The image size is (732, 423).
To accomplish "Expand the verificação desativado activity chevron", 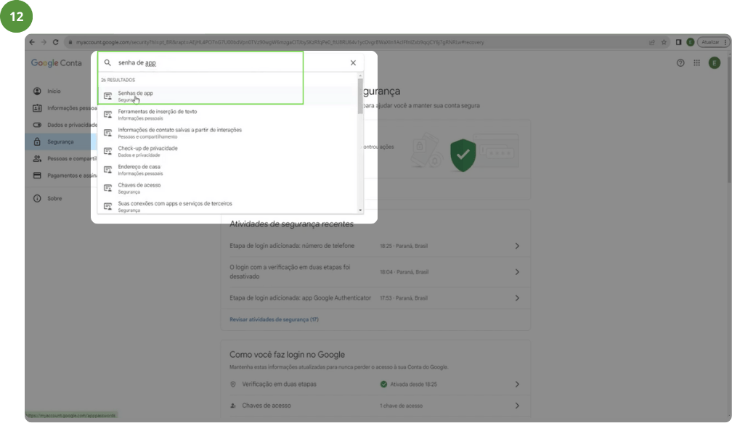I will 517,272.
